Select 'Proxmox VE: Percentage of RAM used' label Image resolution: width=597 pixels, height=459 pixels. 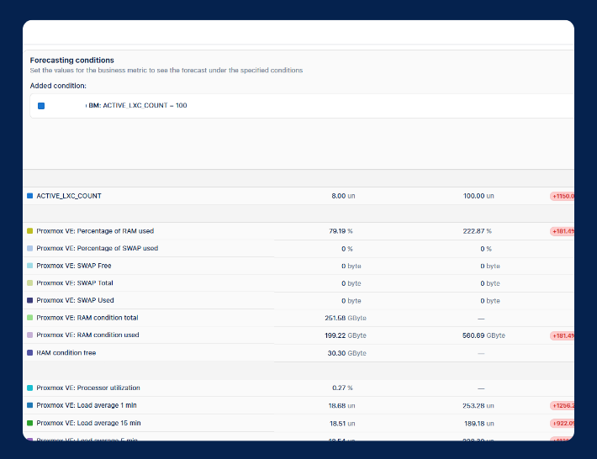pos(95,231)
